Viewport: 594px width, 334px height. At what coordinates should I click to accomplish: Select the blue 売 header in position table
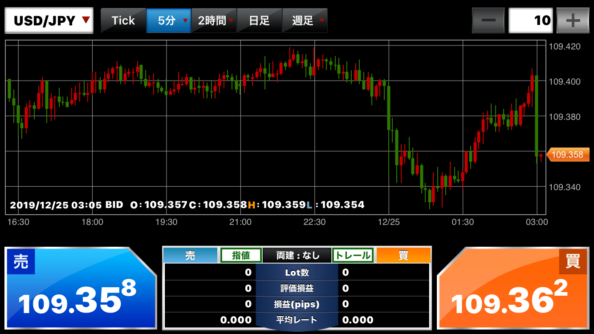191,255
